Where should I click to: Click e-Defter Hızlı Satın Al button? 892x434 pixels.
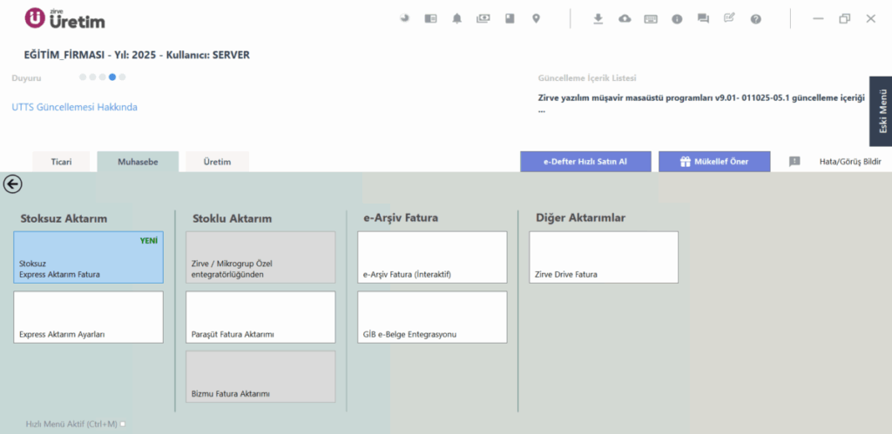585,161
